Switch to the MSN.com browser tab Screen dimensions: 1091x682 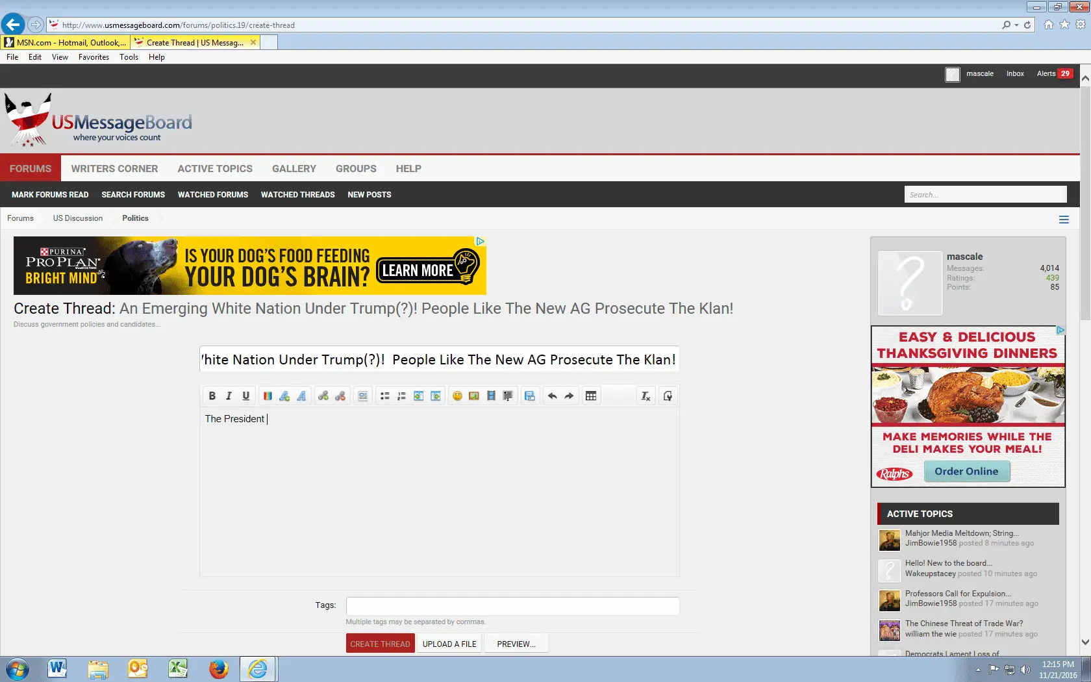tap(65, 42)
